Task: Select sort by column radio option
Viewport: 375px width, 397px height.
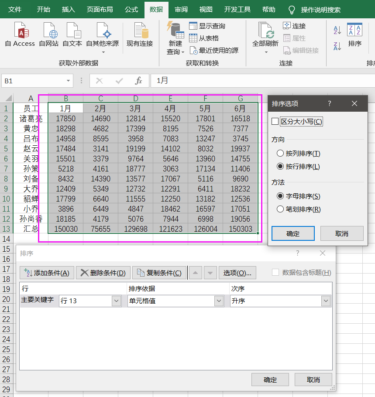Action: [x=280, y=153]
